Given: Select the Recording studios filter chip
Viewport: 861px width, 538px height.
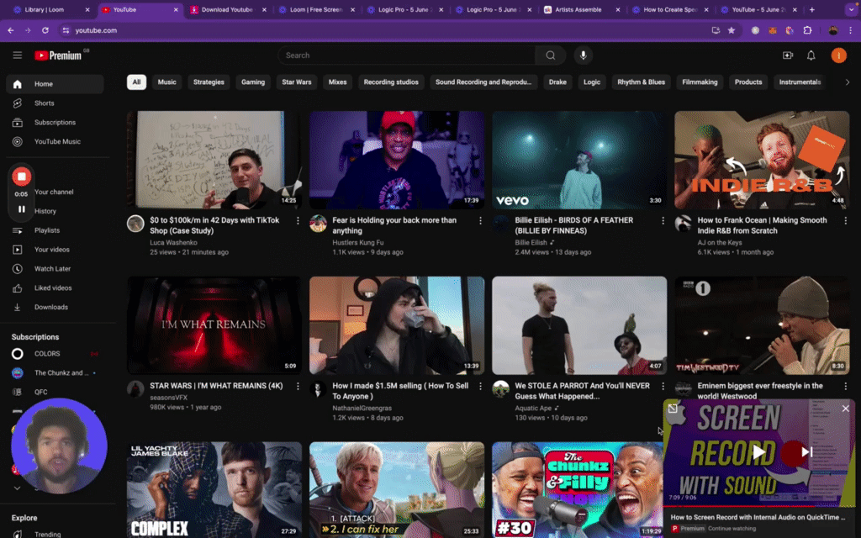Looking at the screenshot, I should tap(391, 82).
